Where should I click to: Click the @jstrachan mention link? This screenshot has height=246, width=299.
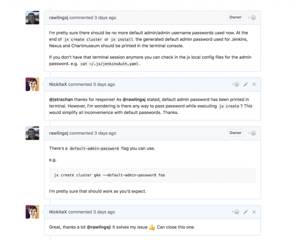point(61,100)
